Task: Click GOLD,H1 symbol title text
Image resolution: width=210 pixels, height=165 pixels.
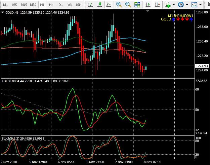Action: pos(12,12)
